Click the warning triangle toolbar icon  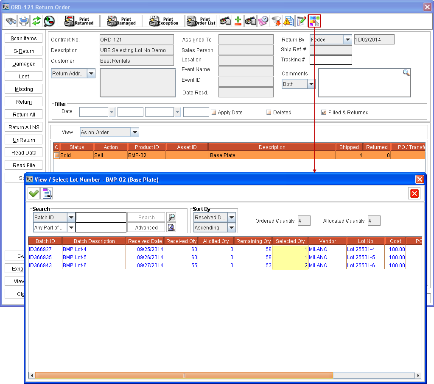click(288, 20)
